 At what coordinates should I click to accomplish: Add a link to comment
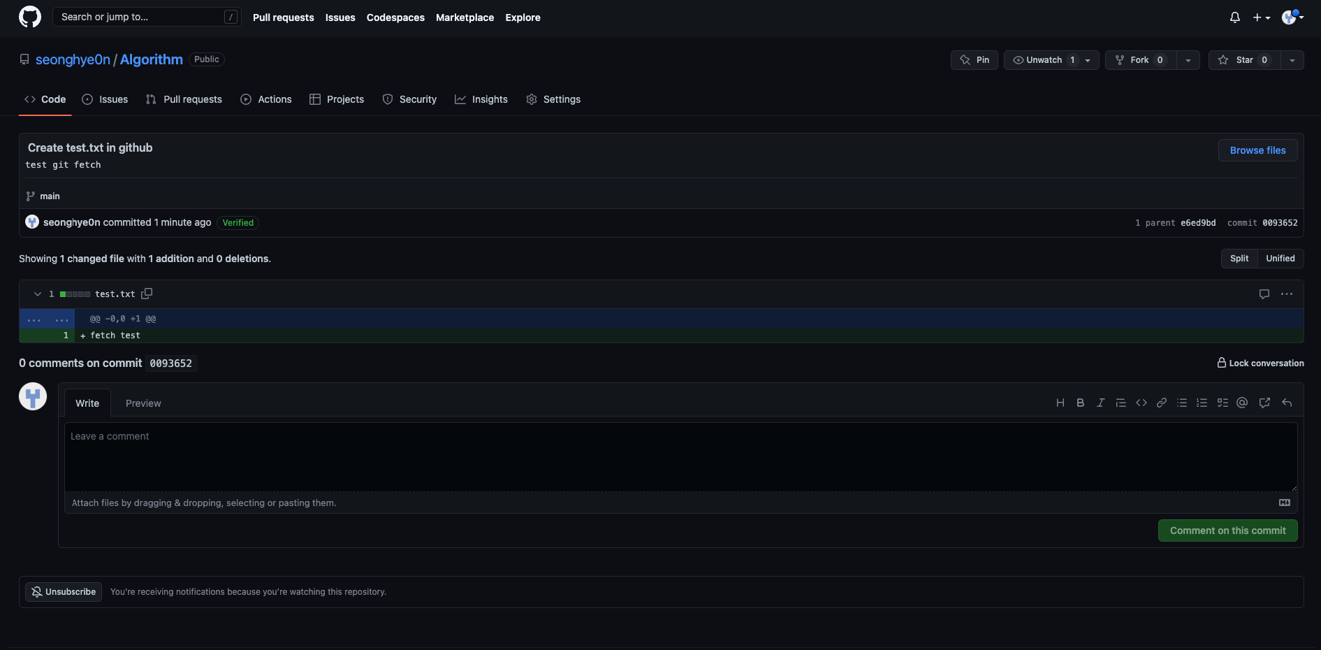click(1162, 403)
